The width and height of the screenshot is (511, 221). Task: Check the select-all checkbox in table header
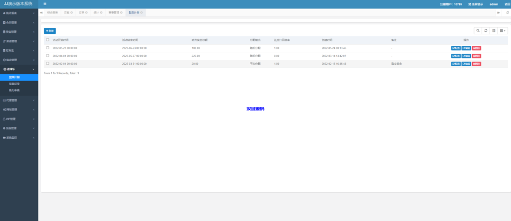[x=47, y=40]
